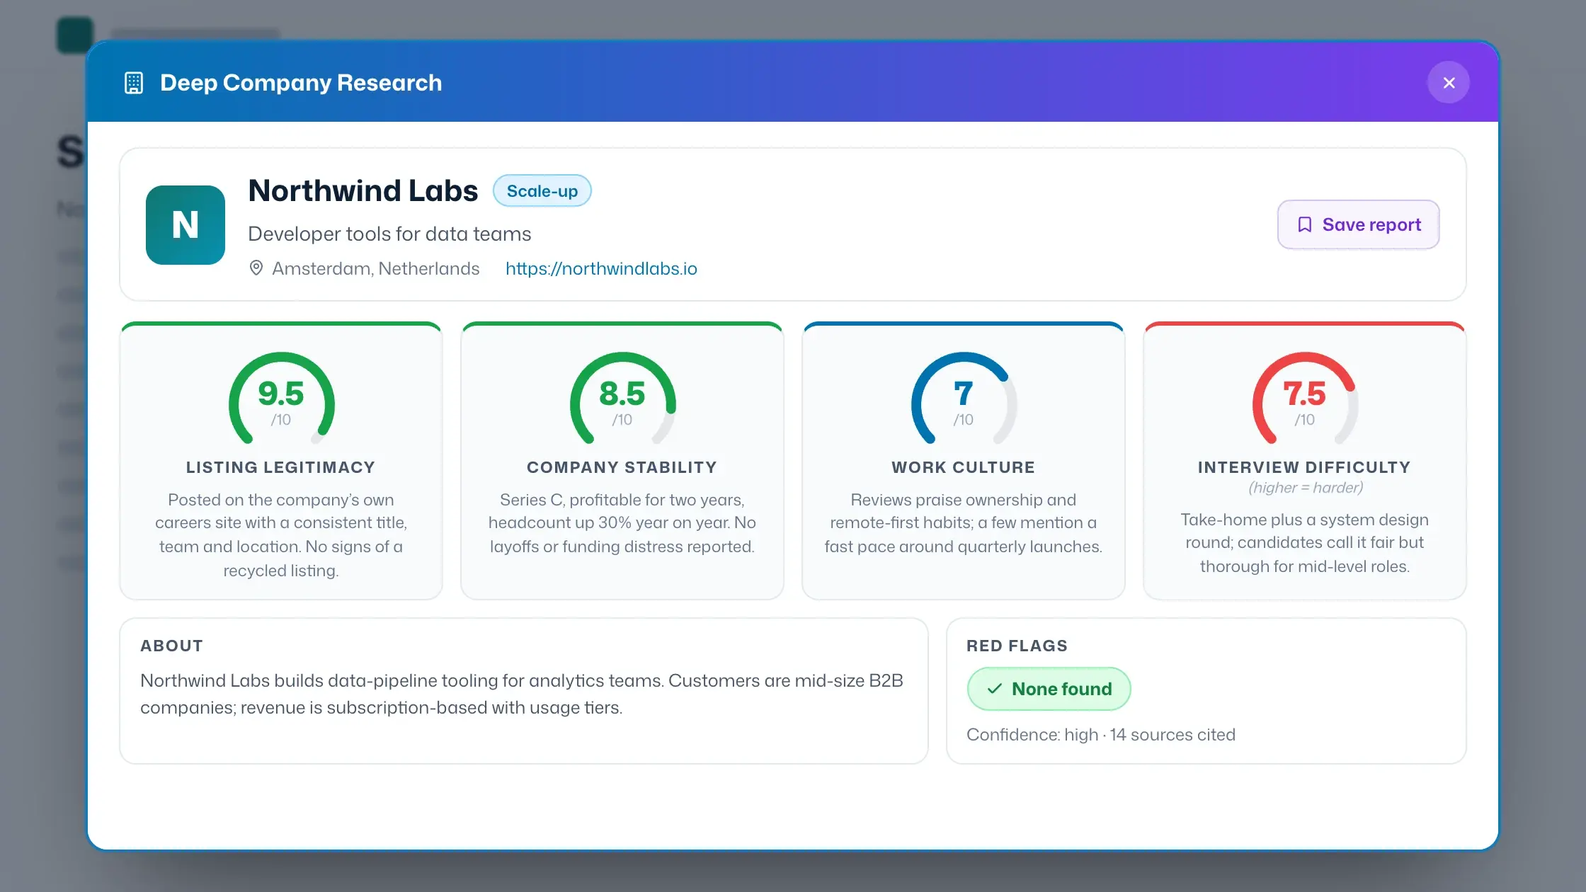Open the northwindlabs.io website link
1586x892 pixels.
pos(601,268)
